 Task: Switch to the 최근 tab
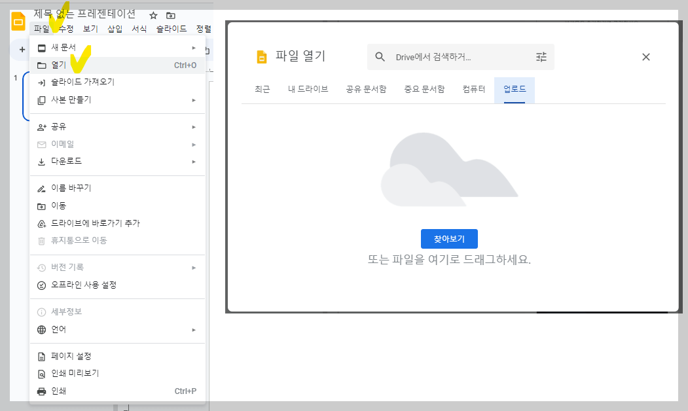pos(261,89)
